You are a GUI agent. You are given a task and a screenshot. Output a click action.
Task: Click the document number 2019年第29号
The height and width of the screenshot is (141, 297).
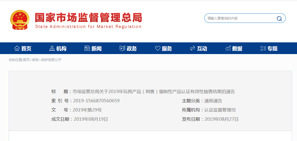click(x=87, y=110)
